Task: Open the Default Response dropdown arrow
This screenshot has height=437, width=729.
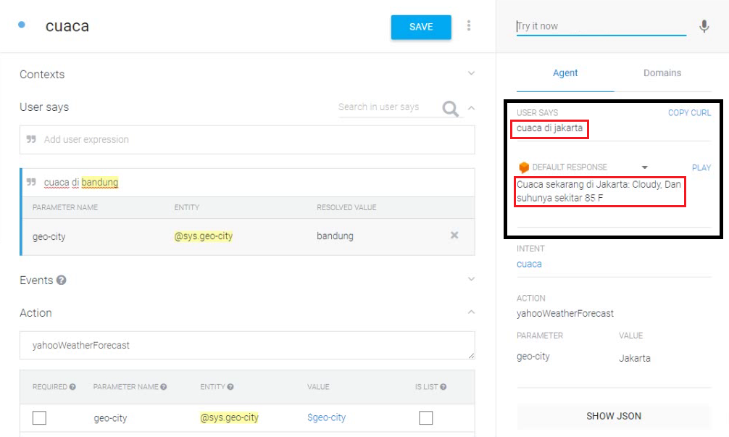Action: [645, 167]
